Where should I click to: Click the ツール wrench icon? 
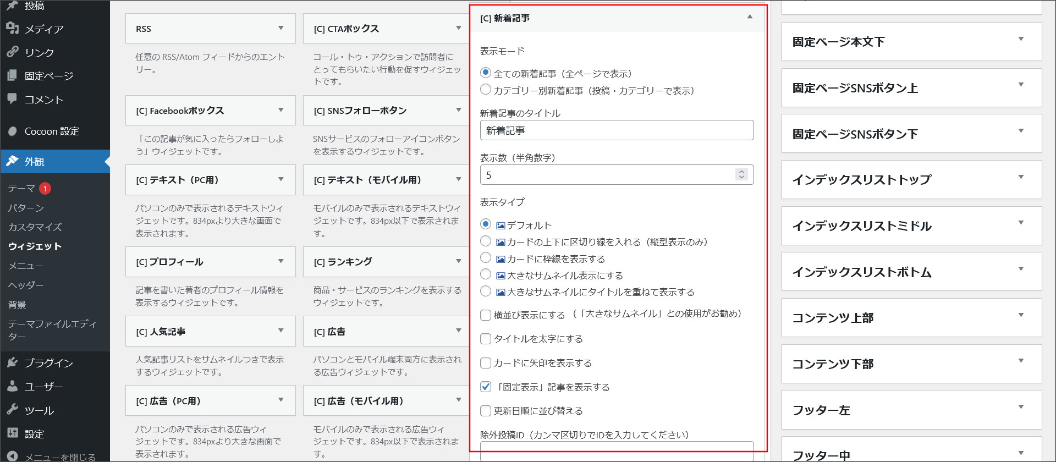[x=13, y=410]
